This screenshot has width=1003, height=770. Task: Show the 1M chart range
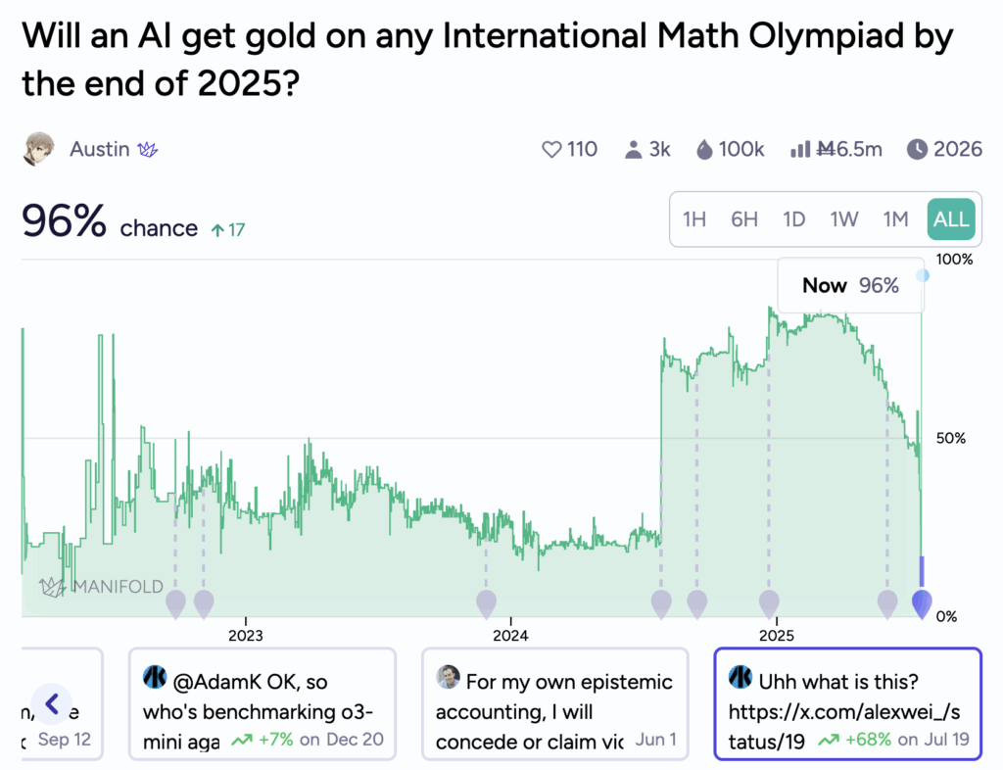point(895,219)
